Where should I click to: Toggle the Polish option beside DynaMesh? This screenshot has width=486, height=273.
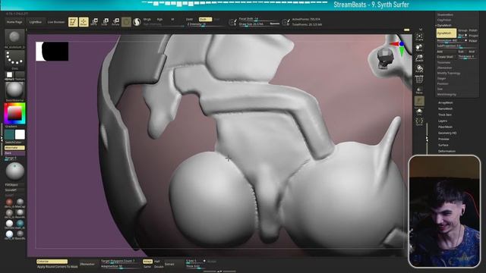[x=473, y=30]
